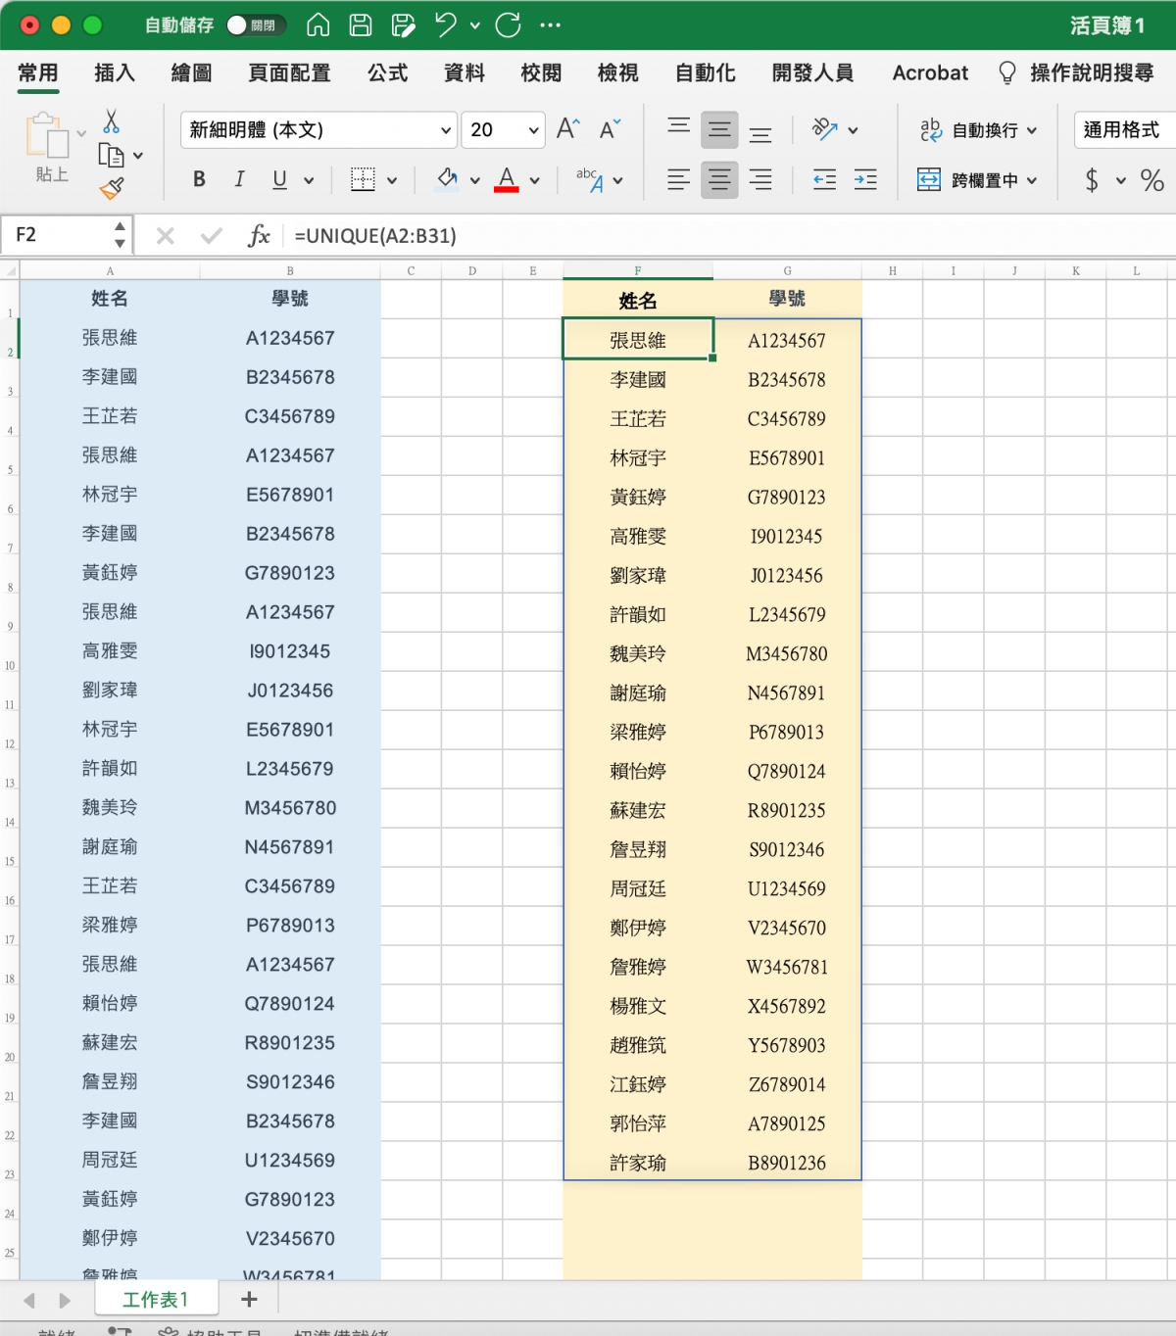Open the 插入 ribbon tab
Viewport: 1176px width, 1336px height.
point(115,73)
